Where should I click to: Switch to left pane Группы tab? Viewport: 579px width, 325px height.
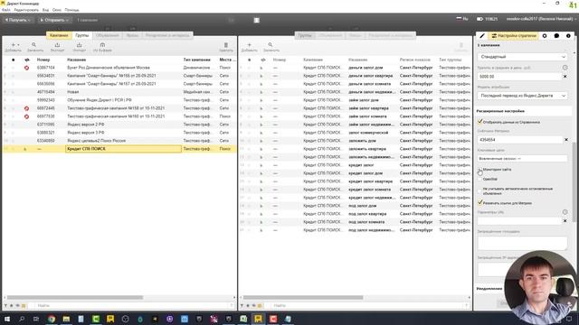[x=82, y=35]
